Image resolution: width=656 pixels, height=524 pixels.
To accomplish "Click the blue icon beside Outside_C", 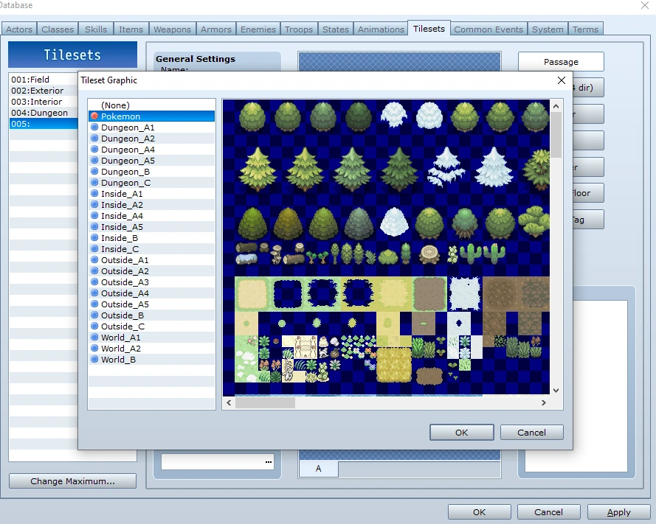I will (x=94, y=326).
